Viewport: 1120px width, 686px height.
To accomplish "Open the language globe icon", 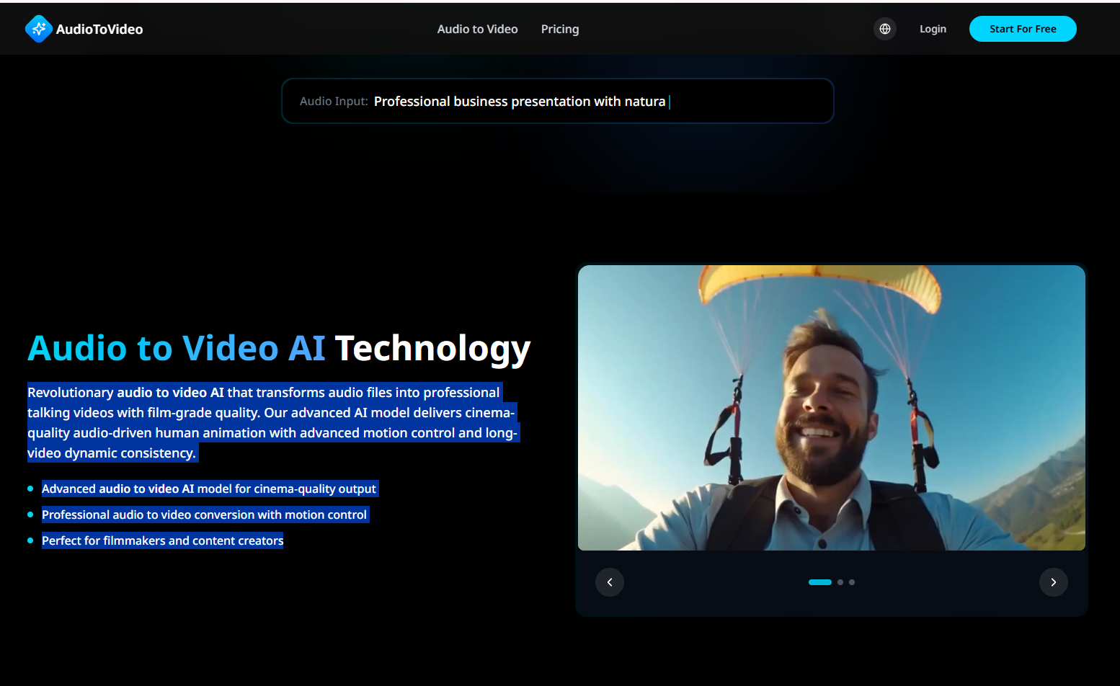I will point(884,28).
